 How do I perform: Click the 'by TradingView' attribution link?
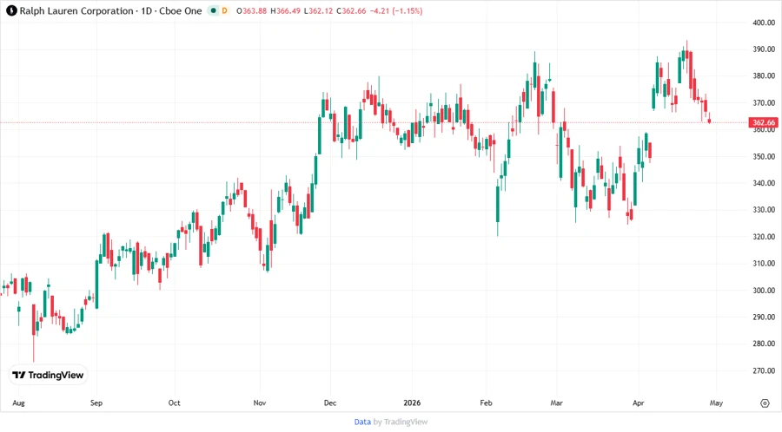point(401,422)
